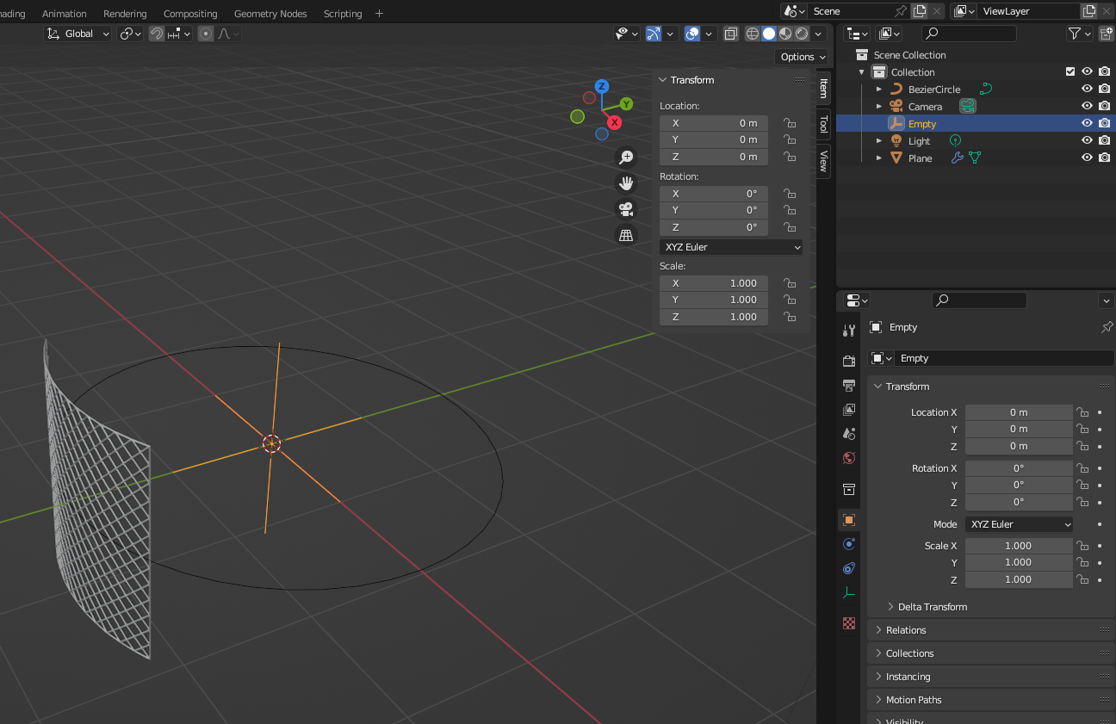
Task: Select wireframe viewport shading
Action: (753, 34)
